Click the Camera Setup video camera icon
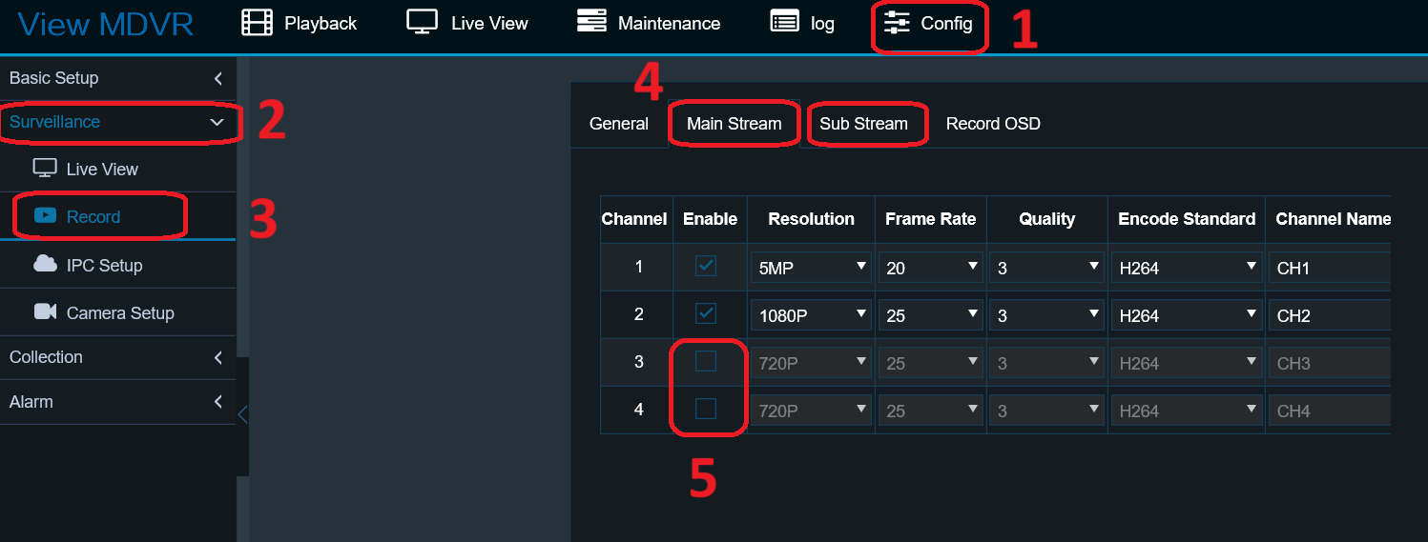 pos(45,312)
